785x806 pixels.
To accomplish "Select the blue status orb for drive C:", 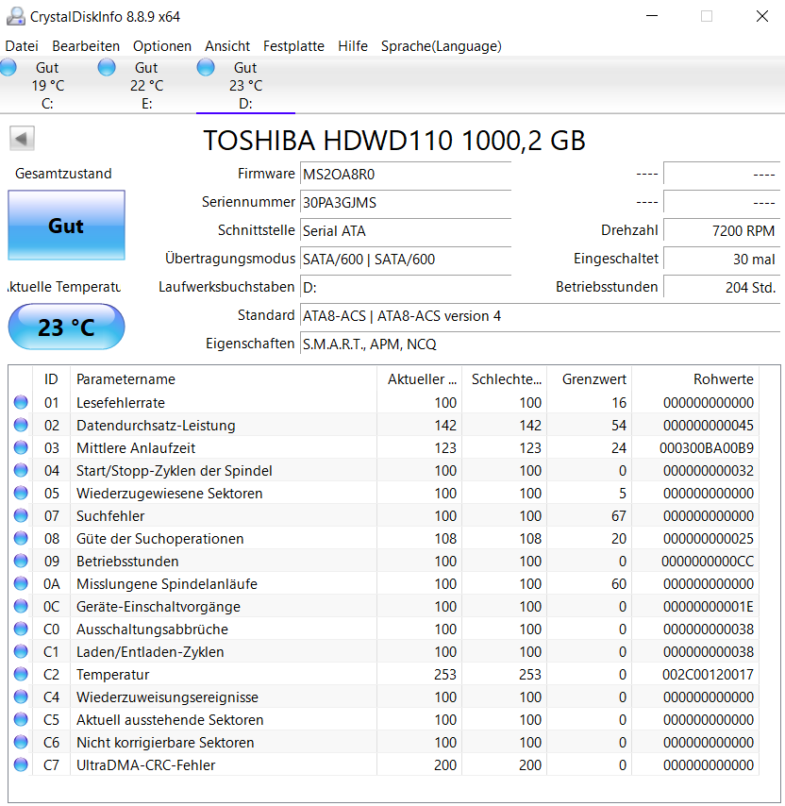I will point(8,67).
